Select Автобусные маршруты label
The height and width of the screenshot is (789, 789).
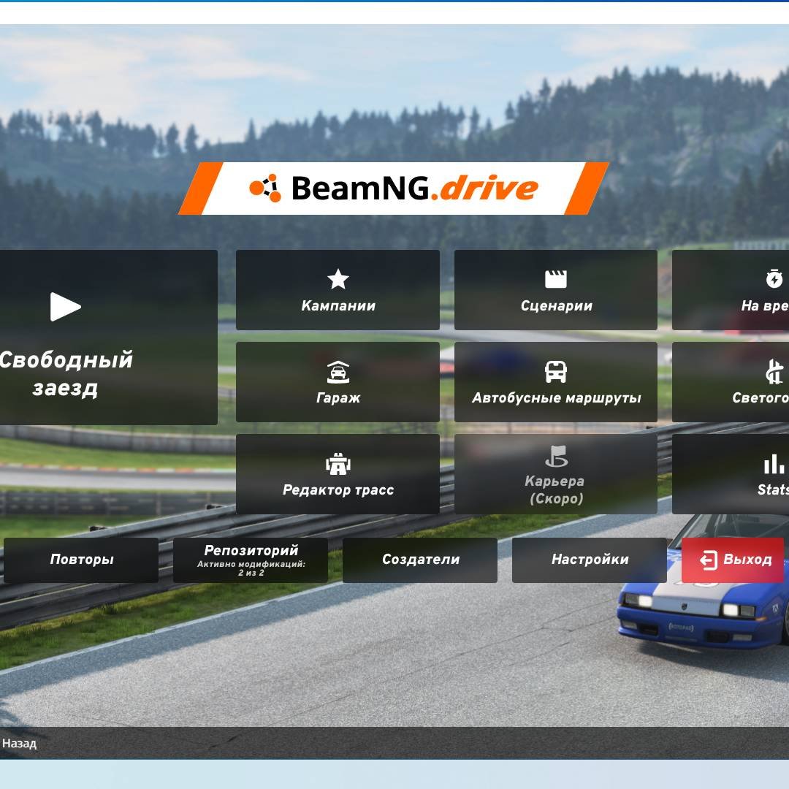(x=556, y=398)
